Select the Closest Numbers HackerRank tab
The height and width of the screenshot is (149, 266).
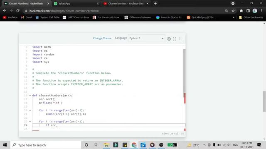tap(27, 4)
